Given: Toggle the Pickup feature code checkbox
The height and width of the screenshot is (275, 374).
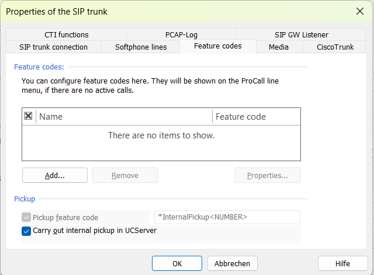Looking at the screenshot, I should [26, 218].
